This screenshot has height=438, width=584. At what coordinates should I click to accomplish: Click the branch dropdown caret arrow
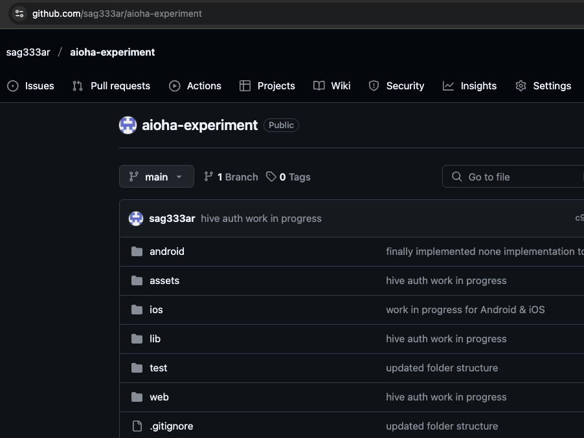(179, 177)
